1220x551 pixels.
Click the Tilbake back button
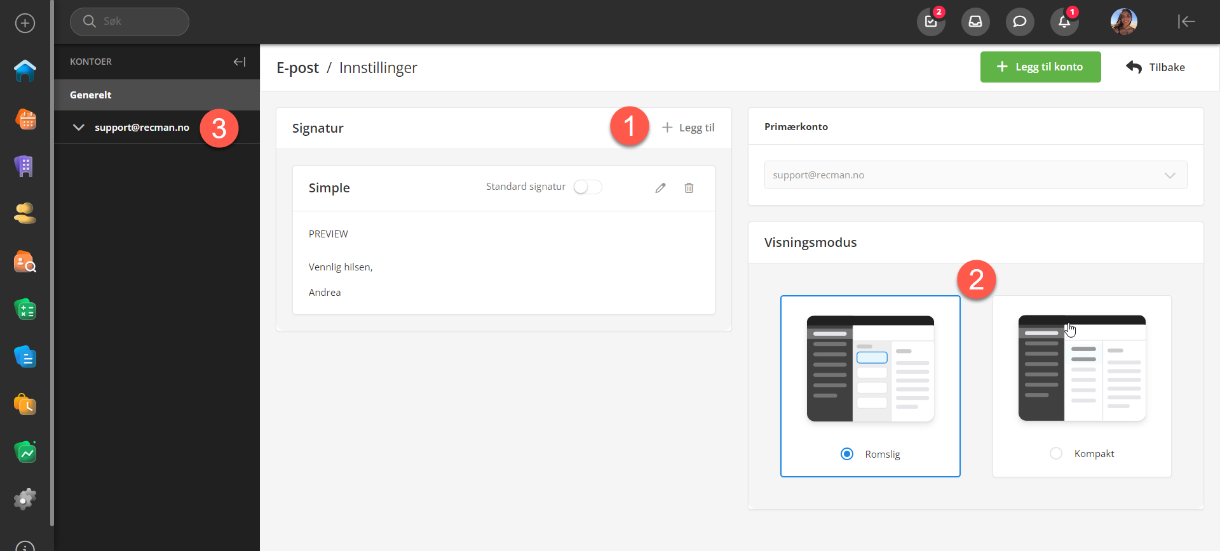click(x=1155, y=67)
